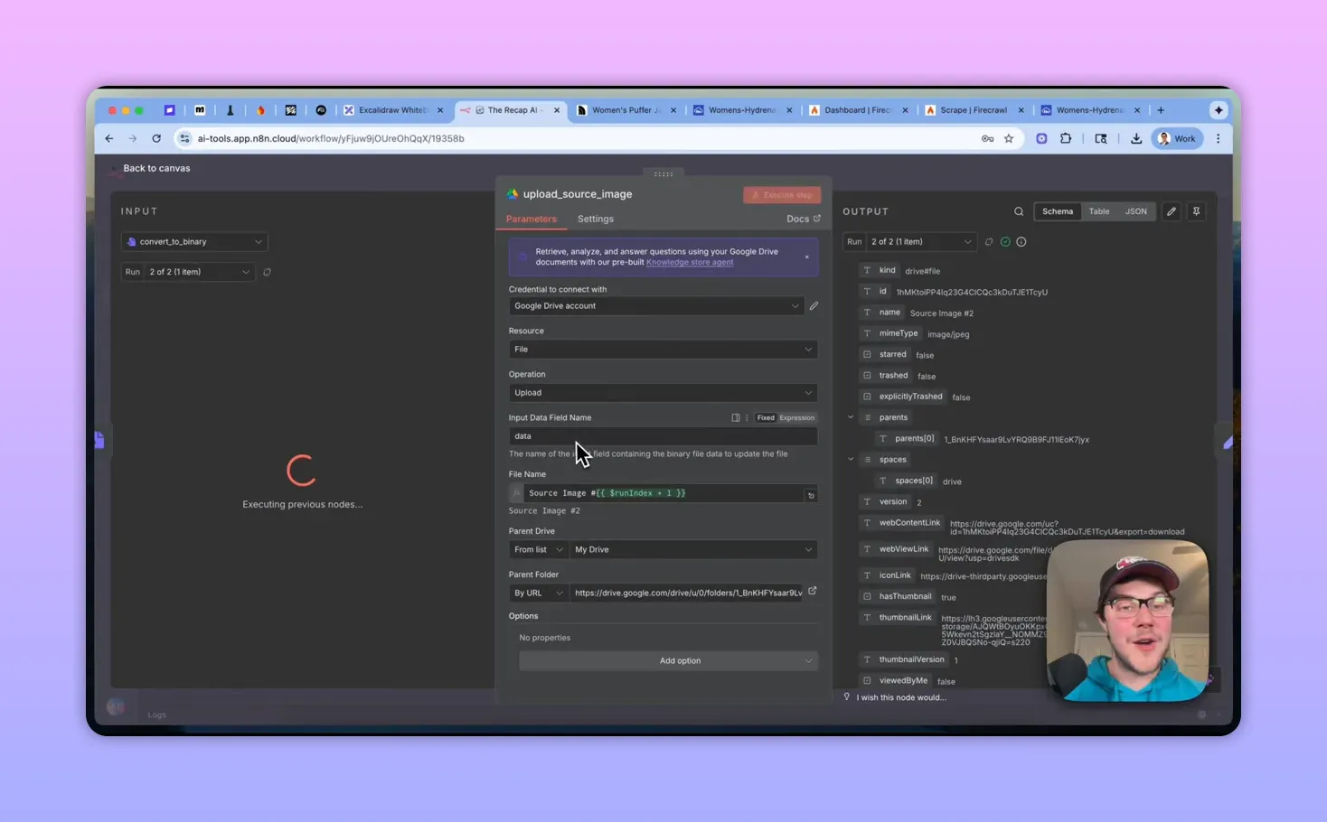Collapse the spaces schema group
Screen dimensions: 1327x822
[851, 460]
